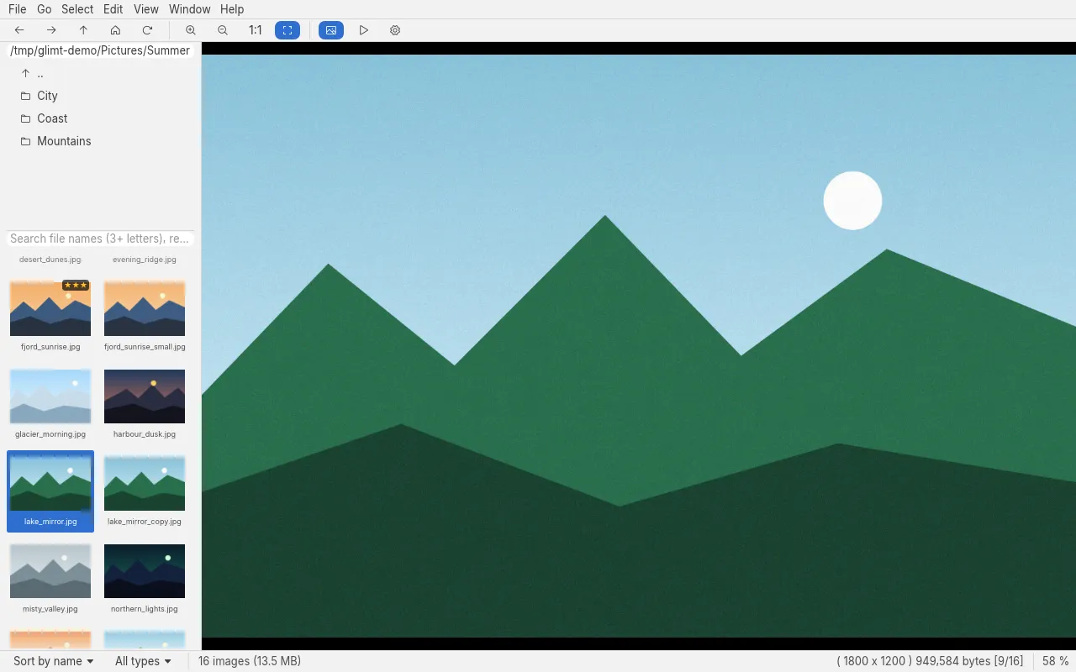Select the glacier_morning.jpg thumbnail

[50, 396]
